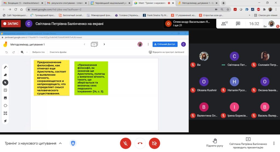Go to next Jamboard frame

coord(104,44)
